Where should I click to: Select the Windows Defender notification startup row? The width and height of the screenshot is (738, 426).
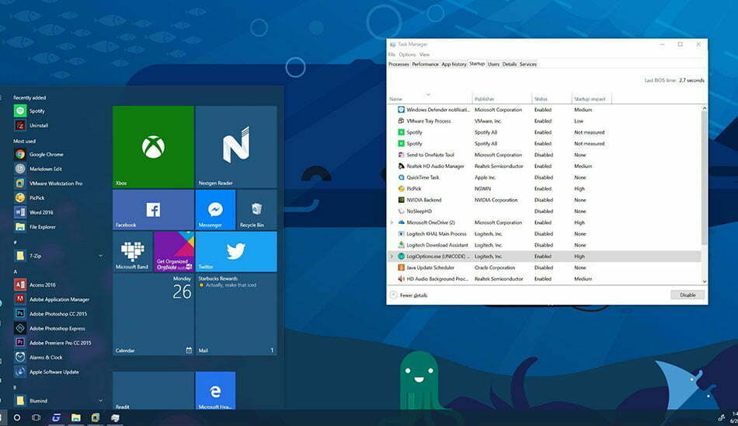544,110
